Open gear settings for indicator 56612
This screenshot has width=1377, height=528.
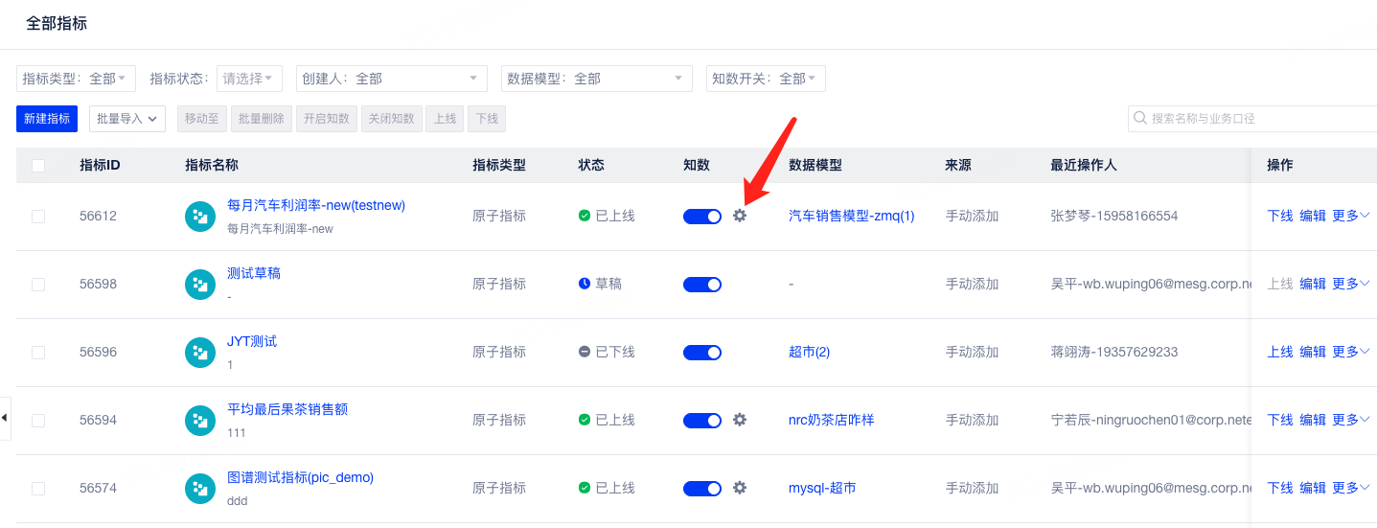739,216
